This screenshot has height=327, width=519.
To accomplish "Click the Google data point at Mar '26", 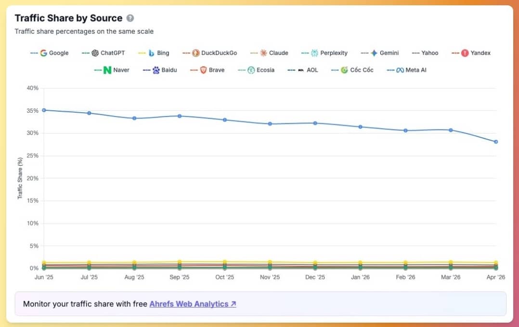I will pyautogui.click(x=451, y=130).
